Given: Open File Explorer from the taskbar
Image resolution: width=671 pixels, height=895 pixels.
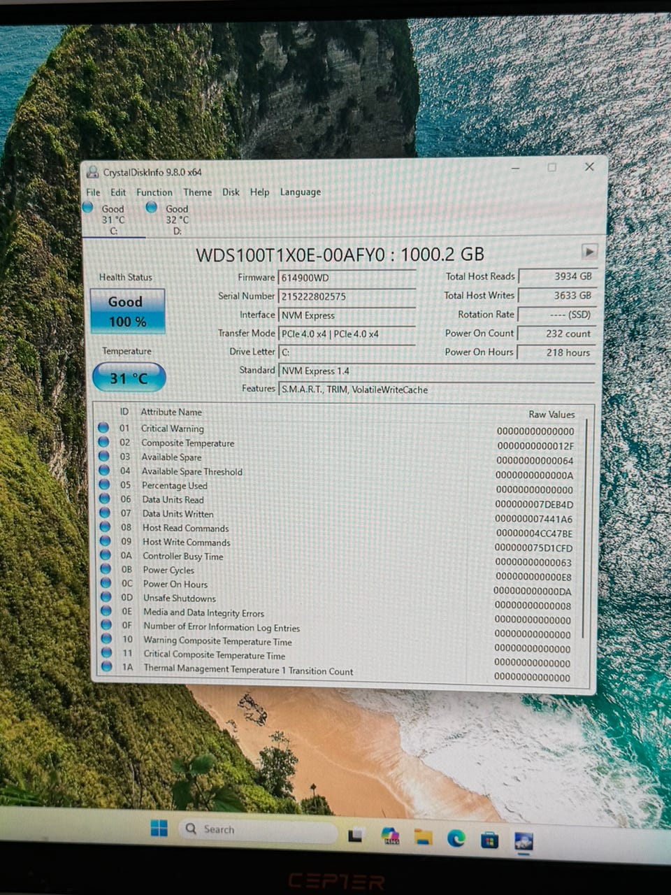Looking at the screenshot, I should [423, 836].
